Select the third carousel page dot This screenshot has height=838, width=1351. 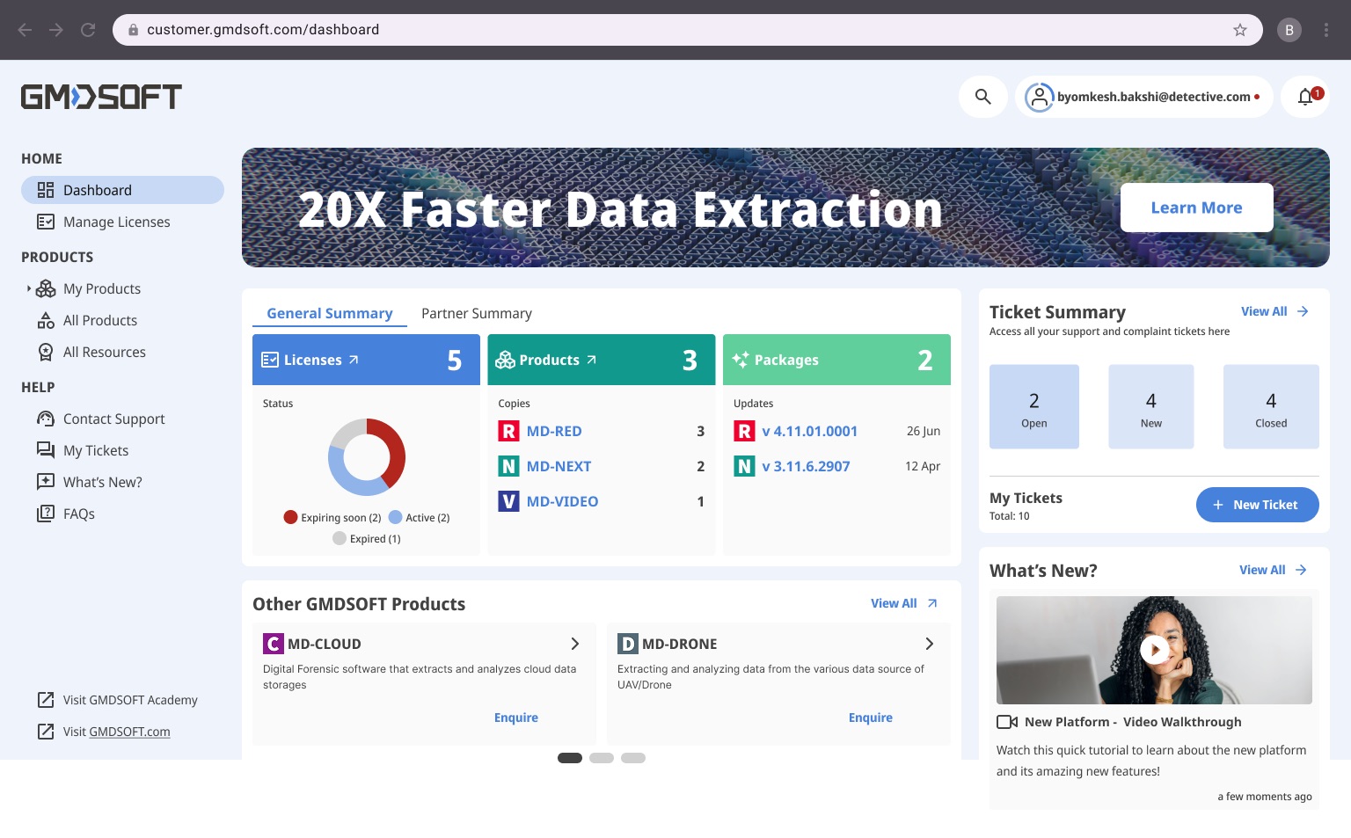click(633, 758)
